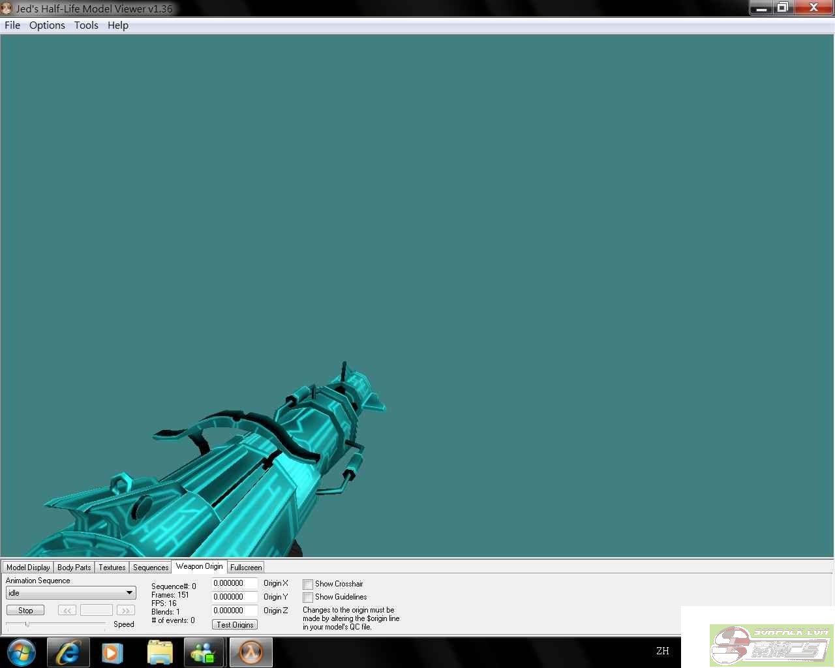
Task: Click the Origin X input field
Action: [234, 583]
